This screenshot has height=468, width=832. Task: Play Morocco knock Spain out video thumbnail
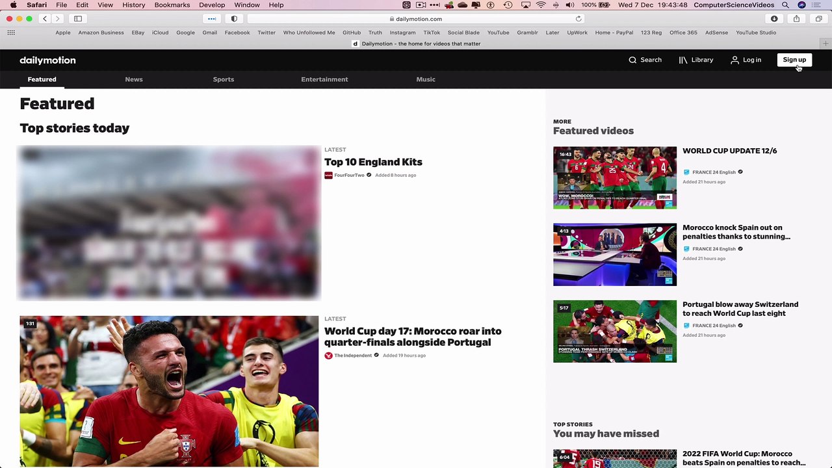[x=615, y=254]
